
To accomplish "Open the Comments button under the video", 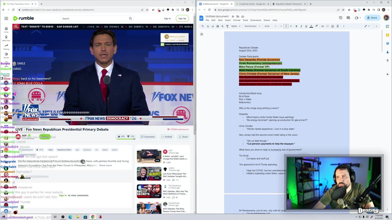I will [148, 137].
